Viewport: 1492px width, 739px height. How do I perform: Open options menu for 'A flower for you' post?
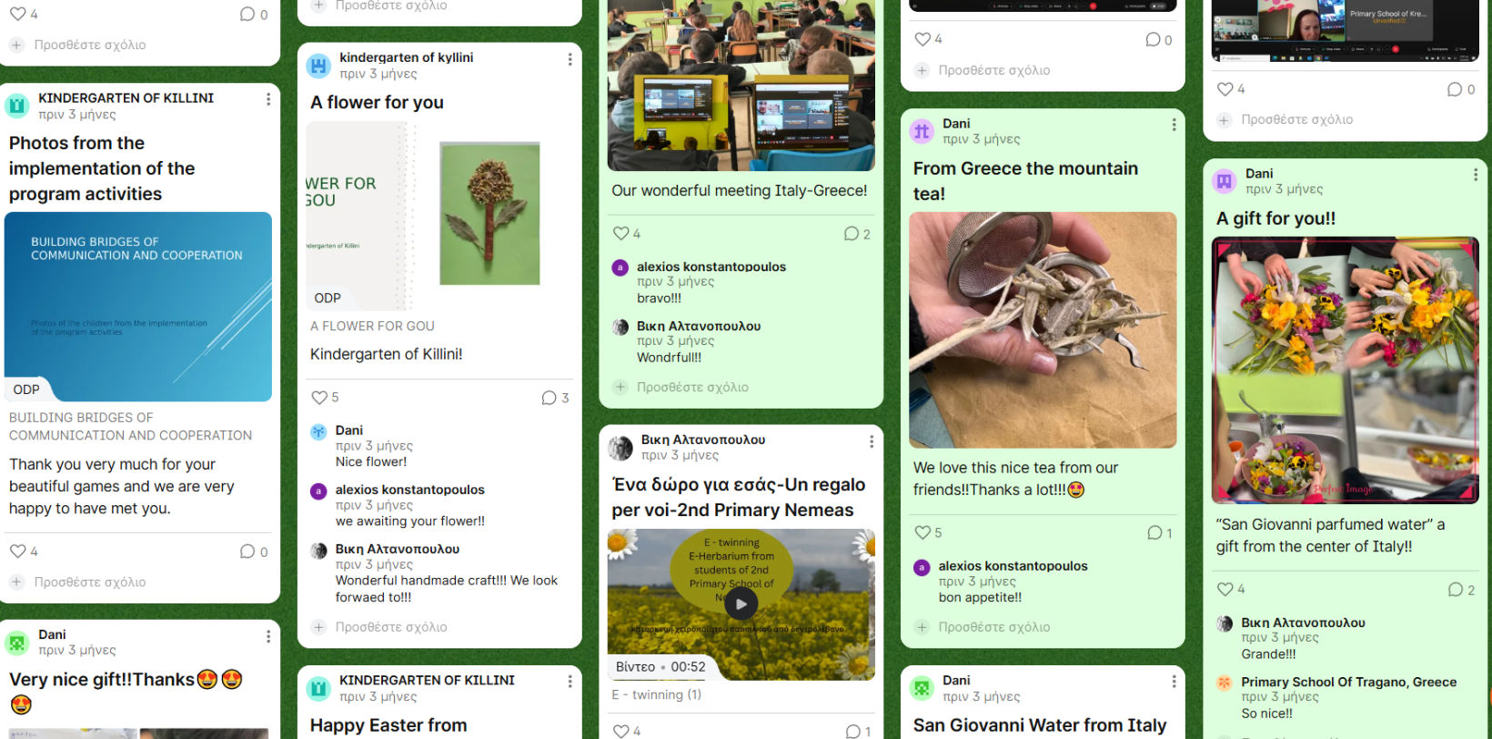click(x=570, y=59)
